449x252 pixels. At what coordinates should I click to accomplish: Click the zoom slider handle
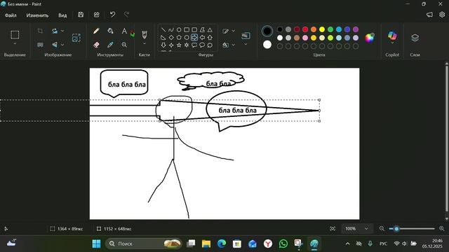click(x=396, y=229)
